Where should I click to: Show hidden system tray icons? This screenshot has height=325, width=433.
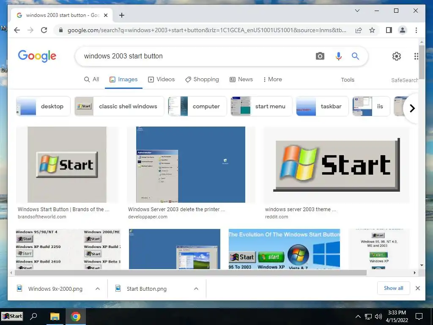358,317
